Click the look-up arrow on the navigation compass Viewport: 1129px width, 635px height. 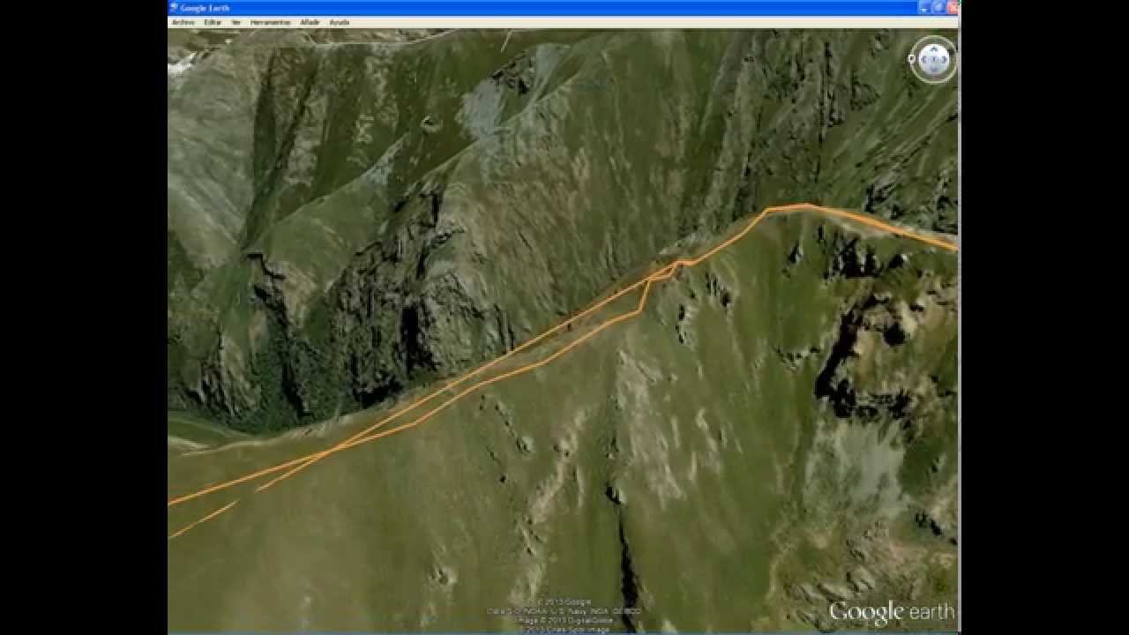933,49
